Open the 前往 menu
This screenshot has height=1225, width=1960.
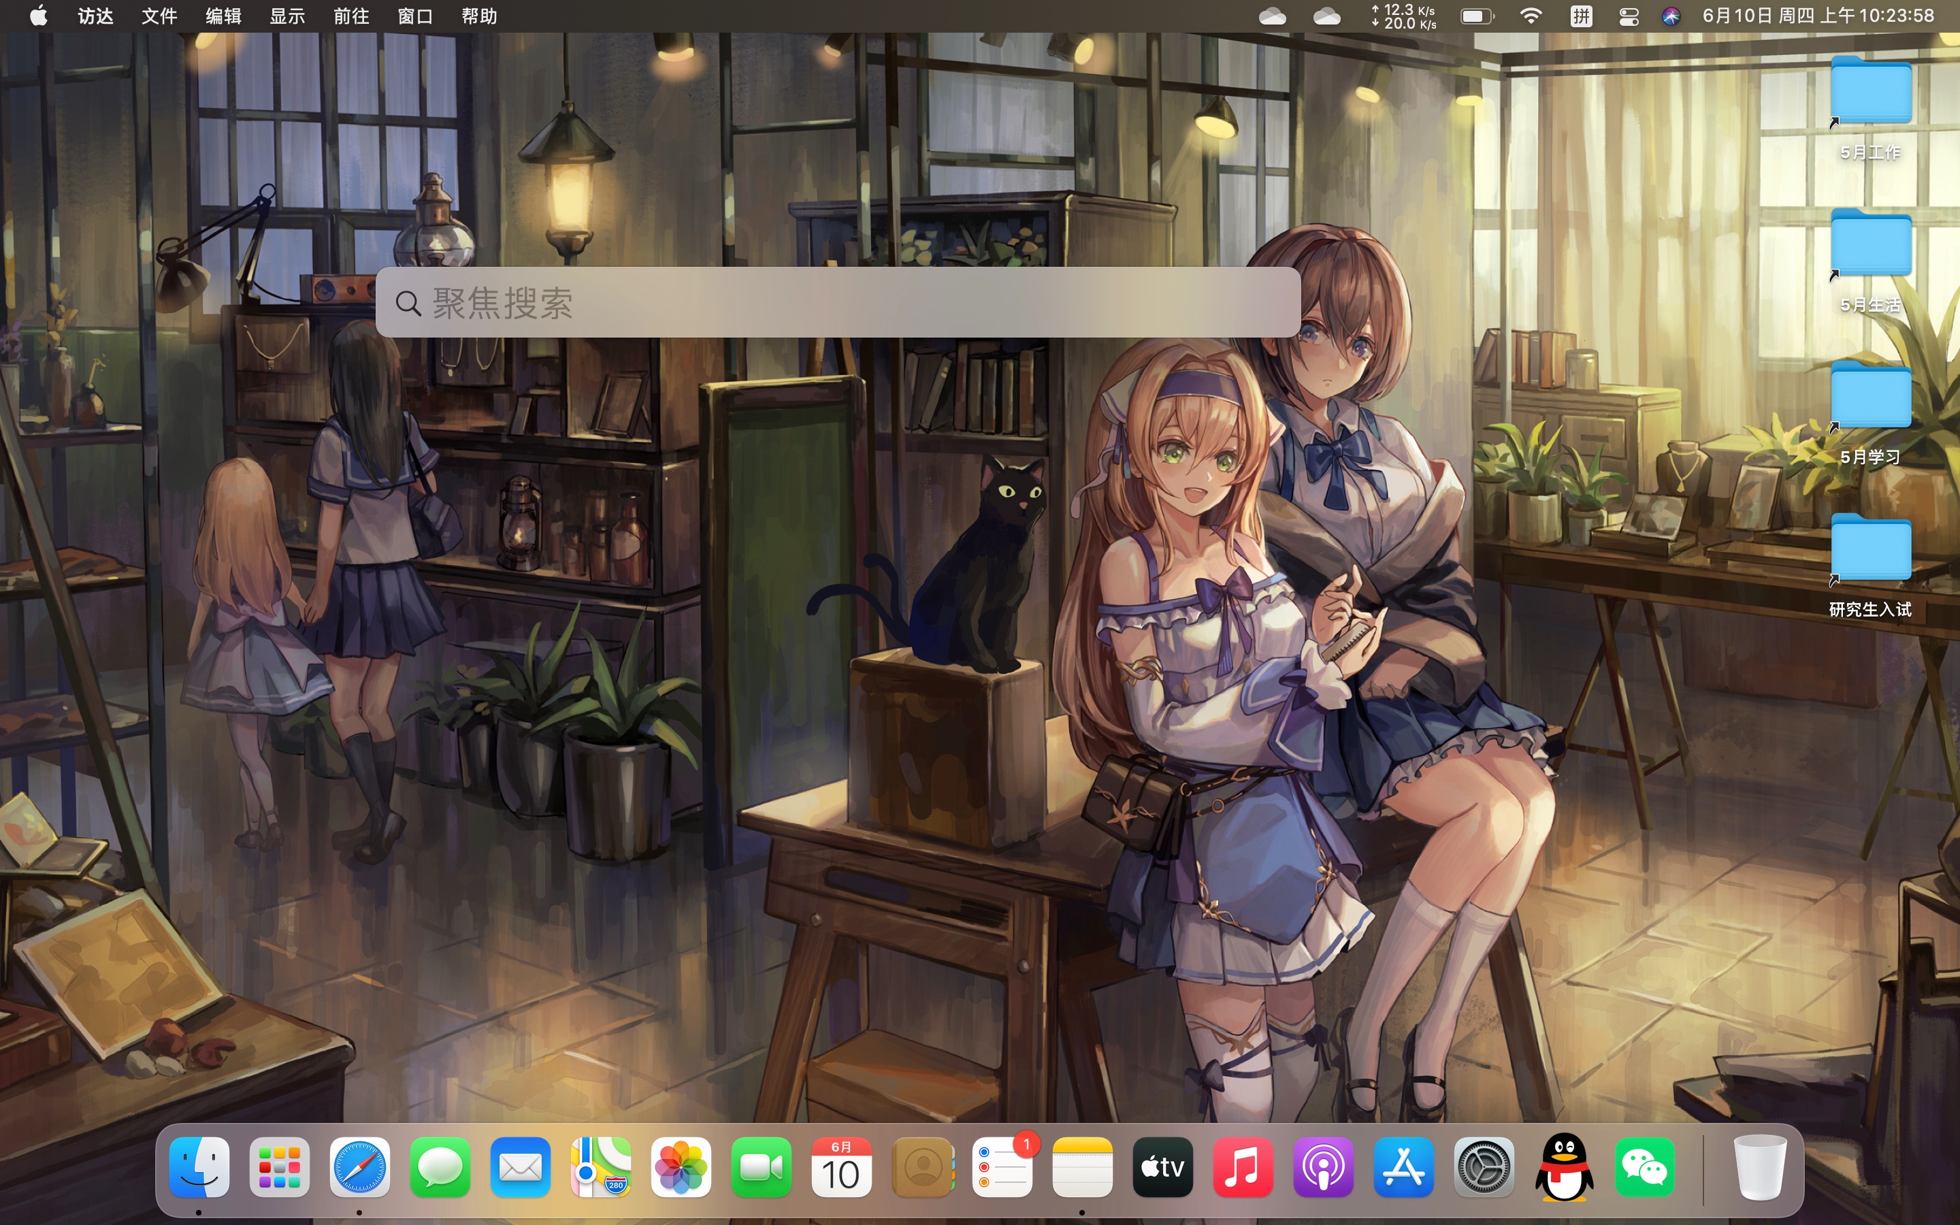click(350, 16)
